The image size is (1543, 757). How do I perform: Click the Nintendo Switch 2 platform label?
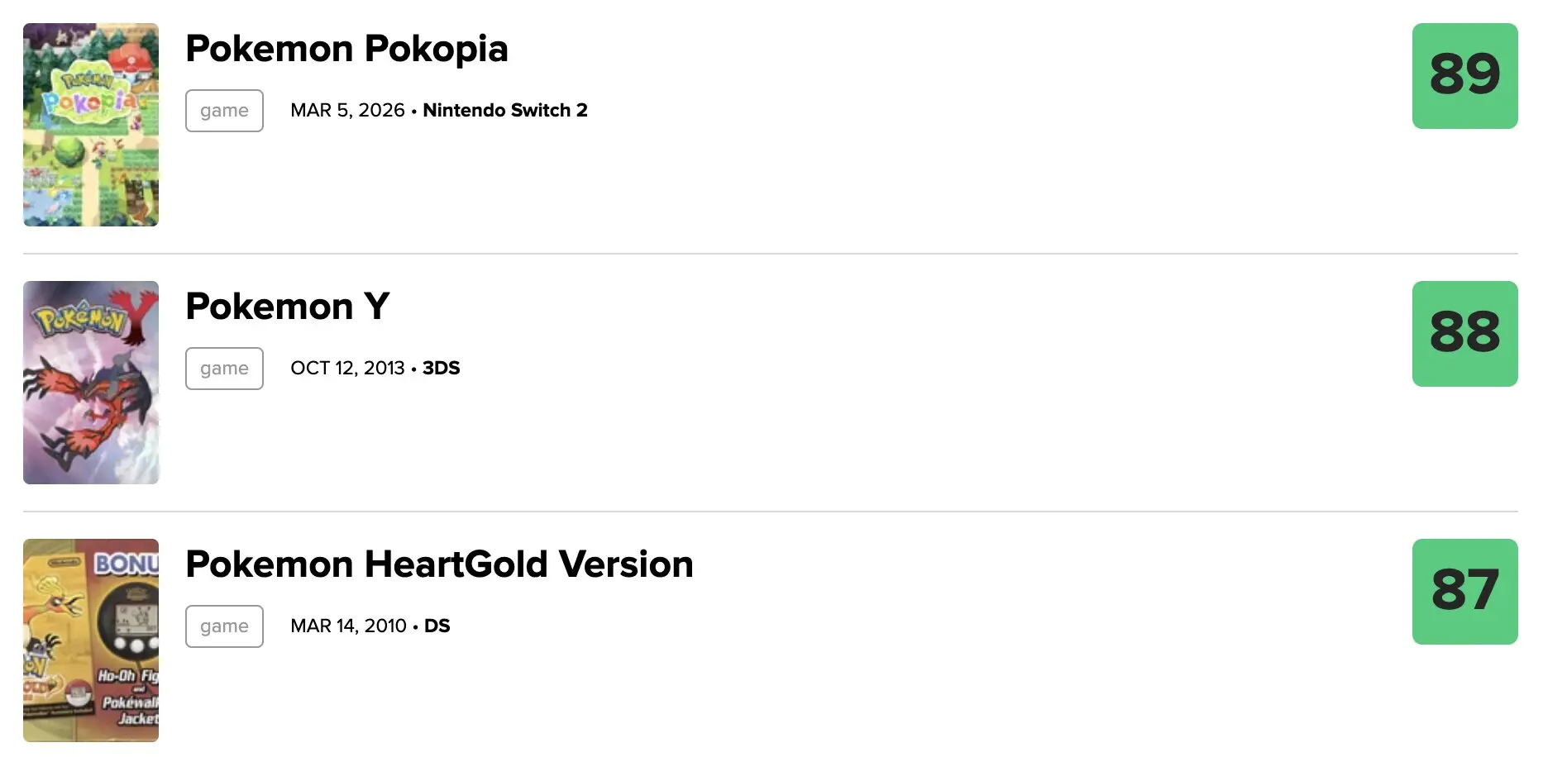(505, 111)
